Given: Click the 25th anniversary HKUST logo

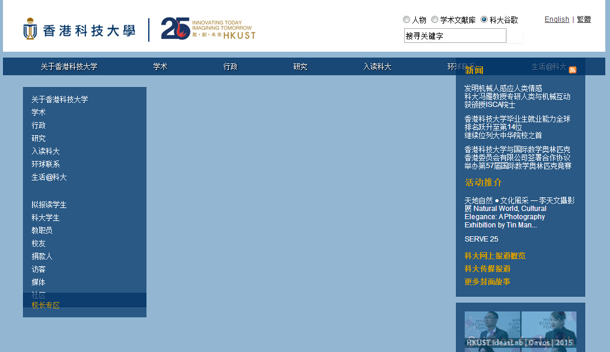Looking at the screenshot, I should coord(208,29).
